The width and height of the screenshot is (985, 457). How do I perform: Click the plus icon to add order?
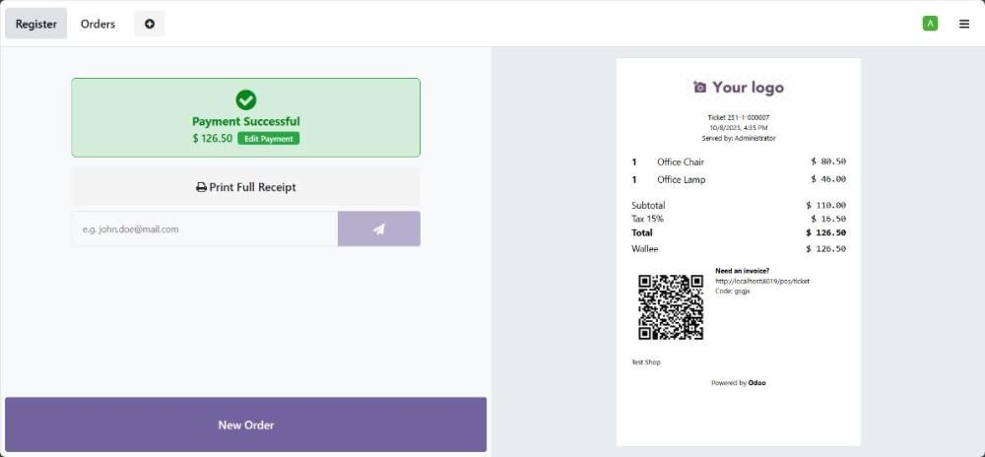click(x=150, y=24)
